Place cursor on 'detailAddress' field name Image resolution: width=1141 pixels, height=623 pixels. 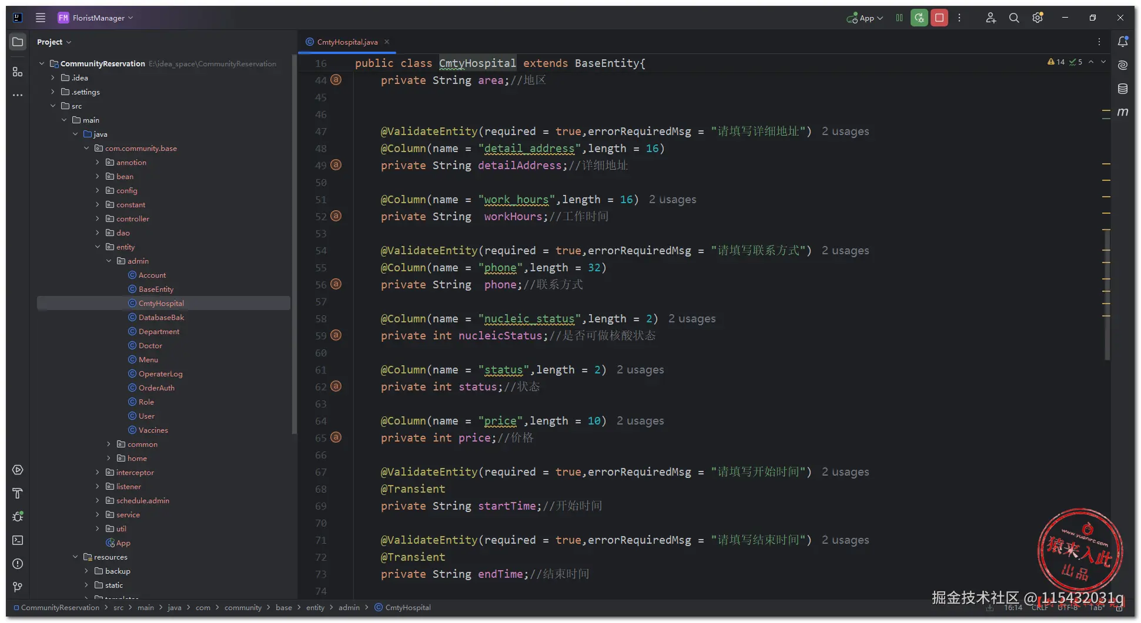(520, 166)
